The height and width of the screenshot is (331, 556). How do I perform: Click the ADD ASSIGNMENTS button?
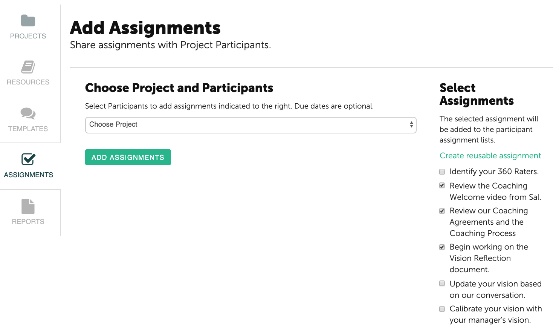[x=128, y=157]
